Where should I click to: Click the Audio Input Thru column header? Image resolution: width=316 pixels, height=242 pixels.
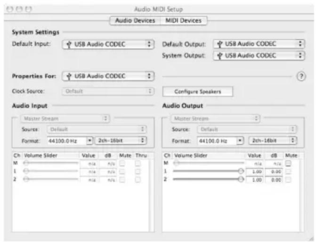141,156
